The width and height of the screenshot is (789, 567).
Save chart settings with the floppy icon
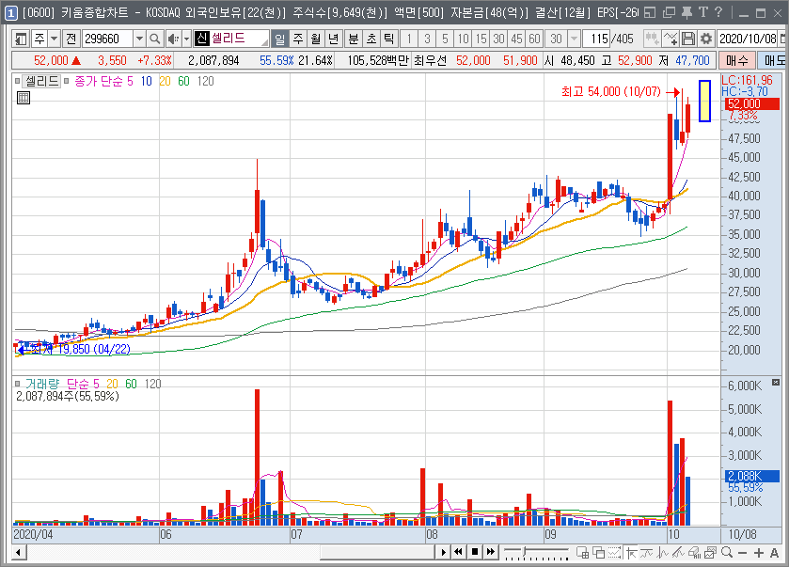click(x=688, y=39)
